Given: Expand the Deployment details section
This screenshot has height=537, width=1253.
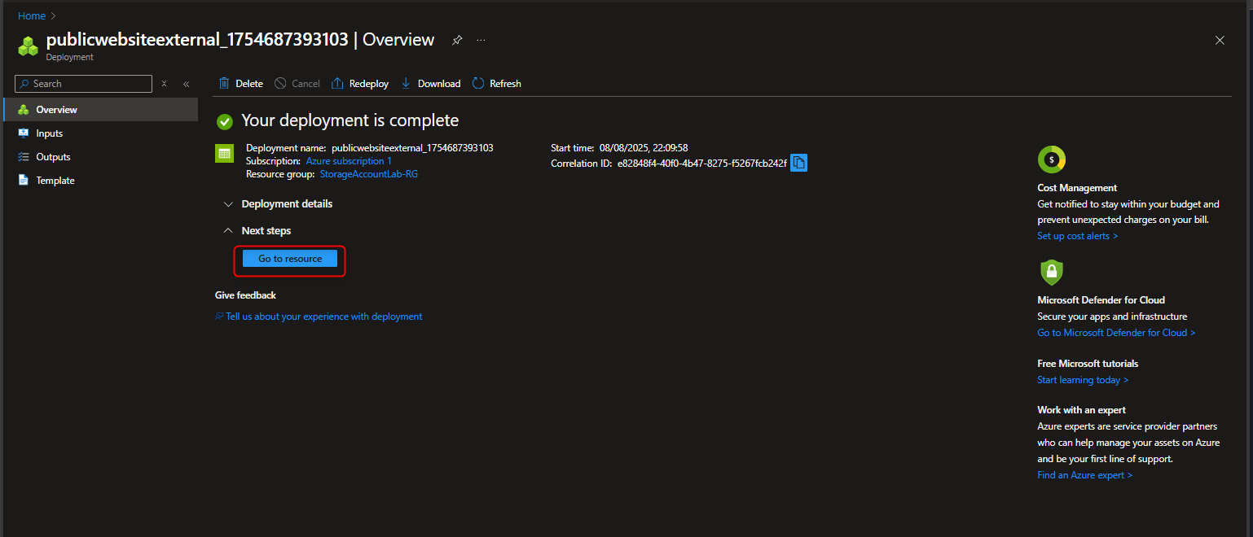Looking at the screenshot, I should pyautogui.click(x=229, y=203).
